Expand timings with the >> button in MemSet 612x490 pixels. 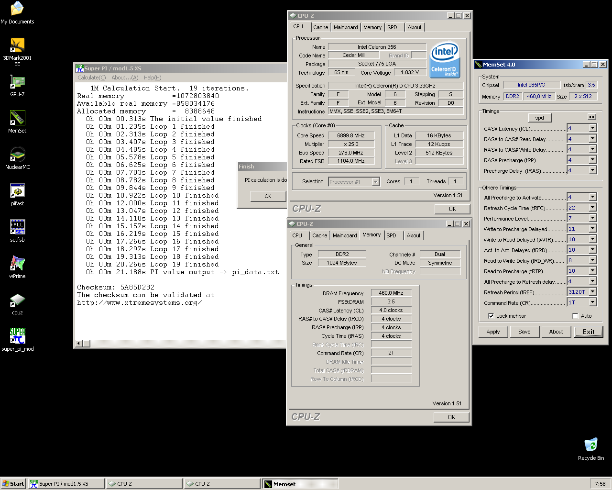tap(591, 117)
